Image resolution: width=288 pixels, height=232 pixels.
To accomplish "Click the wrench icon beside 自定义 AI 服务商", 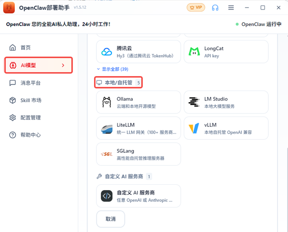I will click(99, 176).
